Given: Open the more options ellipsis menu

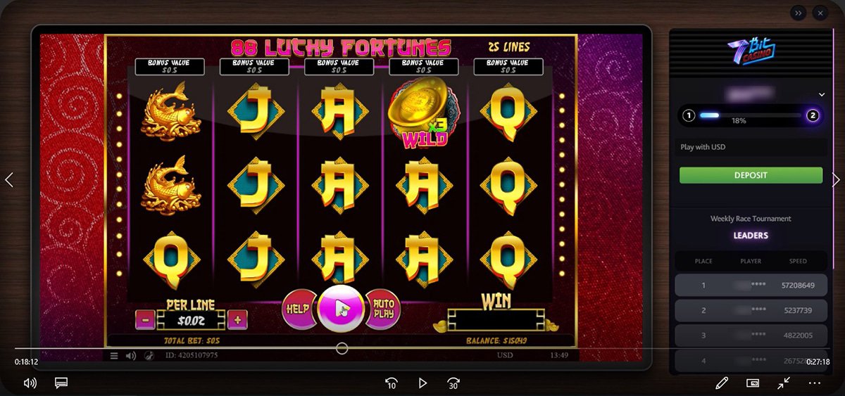Looking at the screenshot, I should coord(815,383).
